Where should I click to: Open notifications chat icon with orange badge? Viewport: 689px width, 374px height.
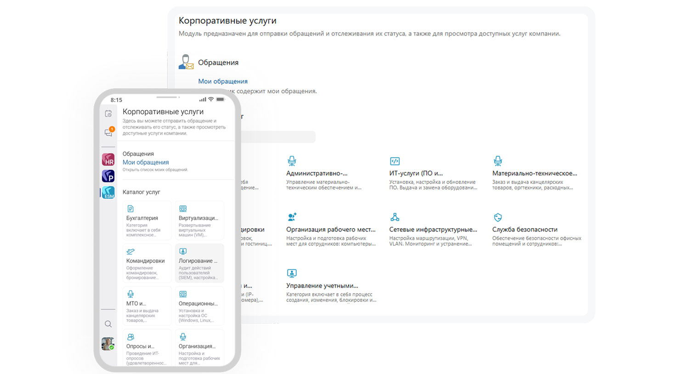point(108,132)
